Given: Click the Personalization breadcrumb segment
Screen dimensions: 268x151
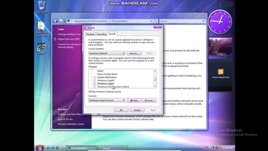Looking at the screenshot, I should [119, 21].
